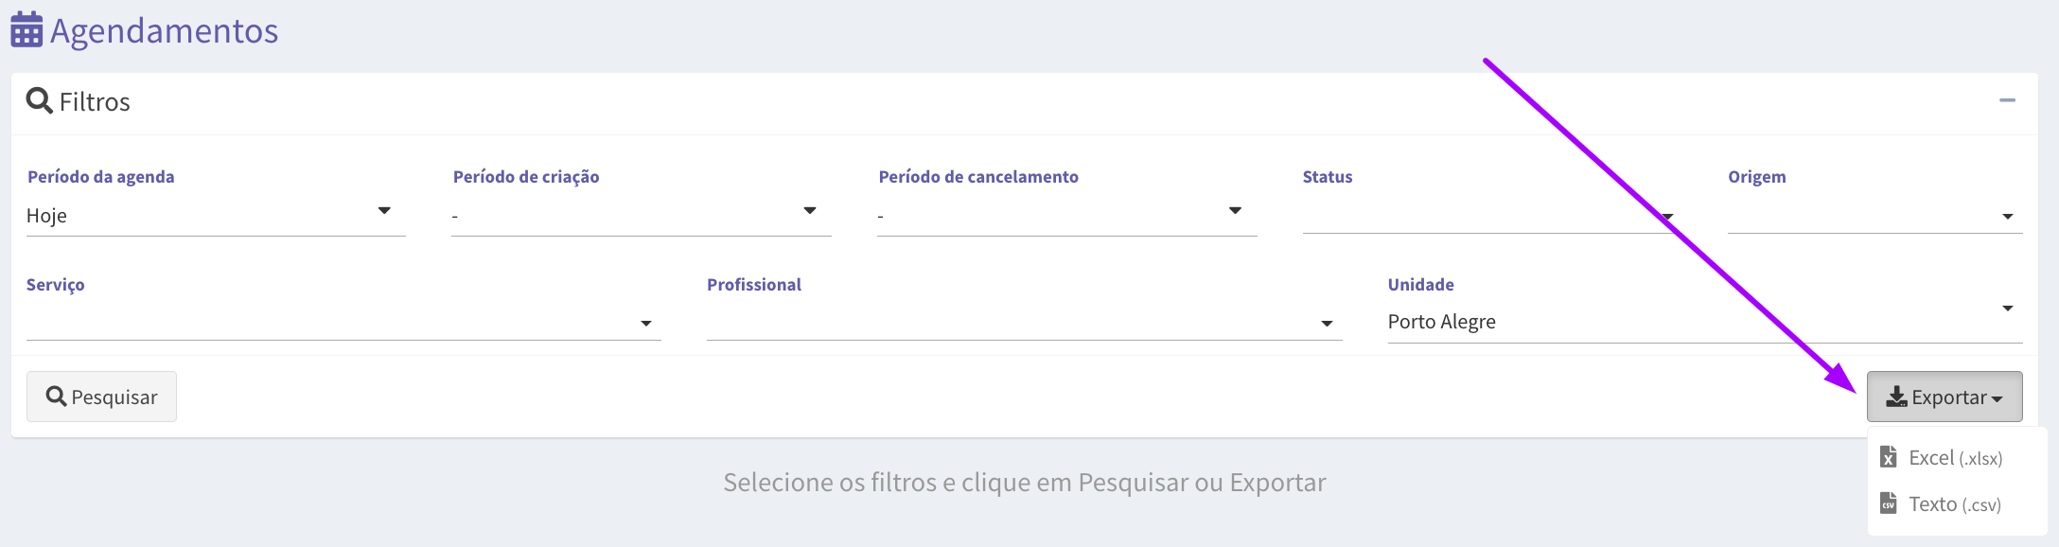
Task: Click the Pesquisar button
Action: click(101, 397)
